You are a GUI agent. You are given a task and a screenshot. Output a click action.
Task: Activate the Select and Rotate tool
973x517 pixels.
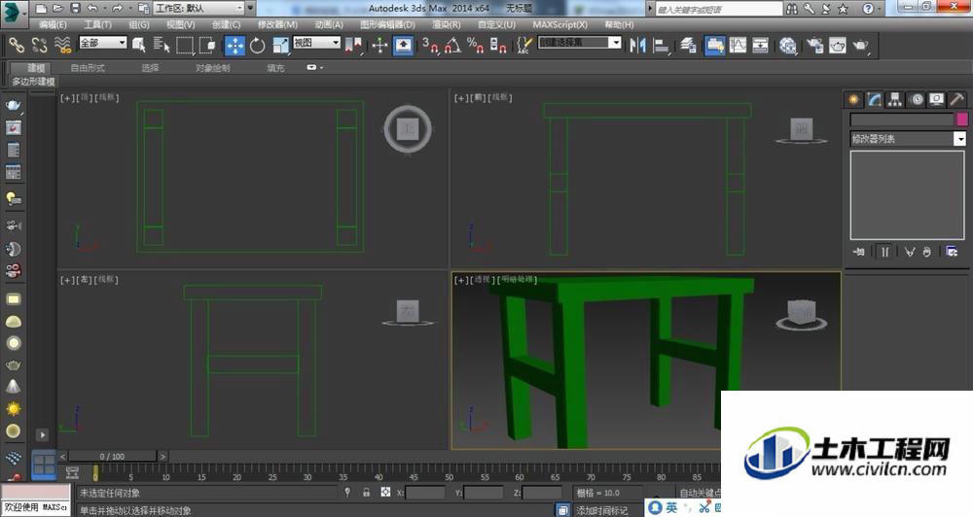(258, 45)
